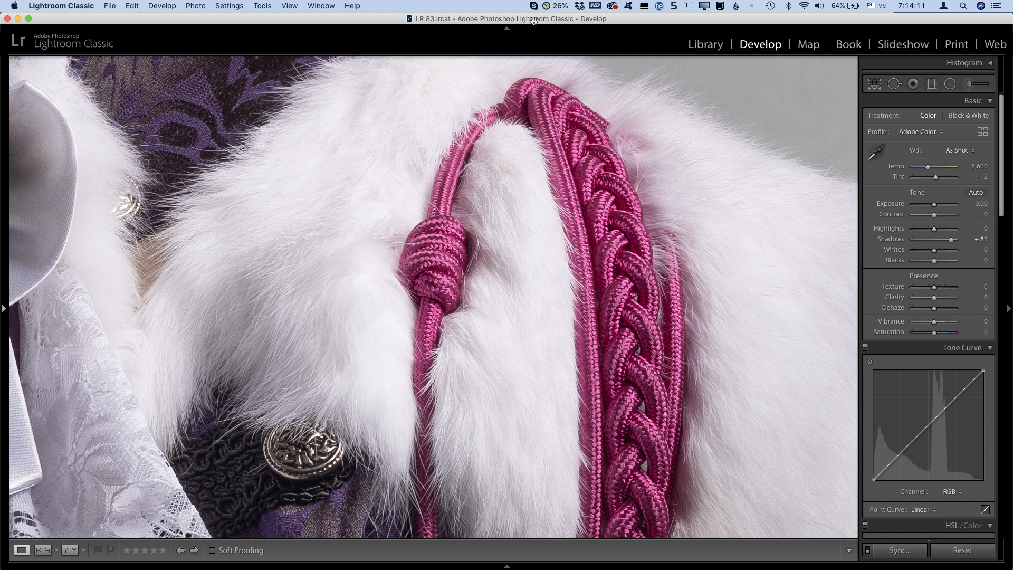The image size is (1013, 570).
Task: Click the Sync... button
Action: 900,550
